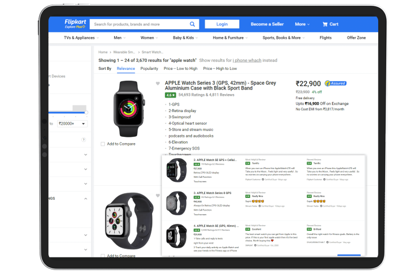411x277 pixels.
Task: Click the ₹22,900 price
Action: 308,84
